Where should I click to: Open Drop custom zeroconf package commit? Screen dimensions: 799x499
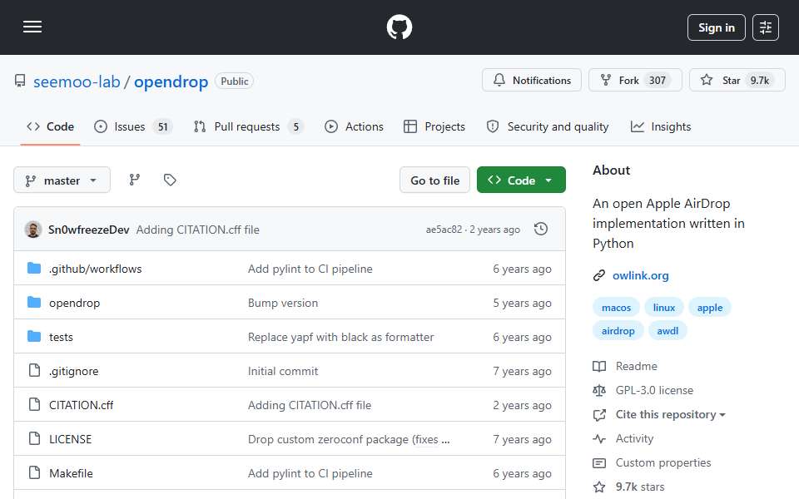click(x=349, y=439)
